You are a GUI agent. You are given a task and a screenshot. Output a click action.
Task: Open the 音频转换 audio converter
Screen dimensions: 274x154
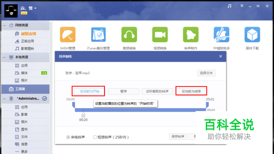129,35
